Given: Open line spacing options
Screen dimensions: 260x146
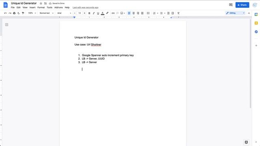Looking at the screenshot, I should [148, 13].
